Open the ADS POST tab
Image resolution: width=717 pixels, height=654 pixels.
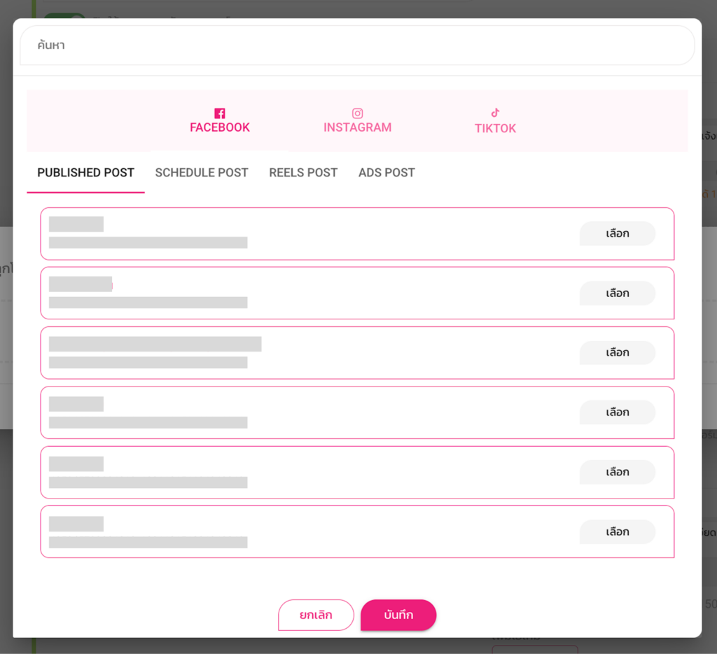pos(387,172)
